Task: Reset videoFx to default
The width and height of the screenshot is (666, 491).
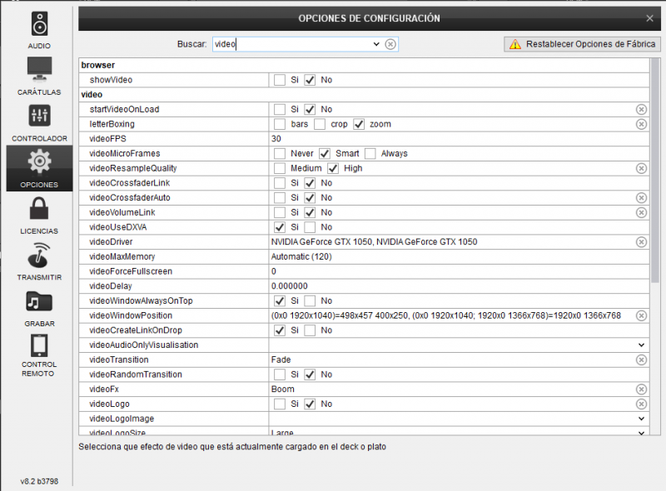Action: pyautogui.click(x=641, y=389)
